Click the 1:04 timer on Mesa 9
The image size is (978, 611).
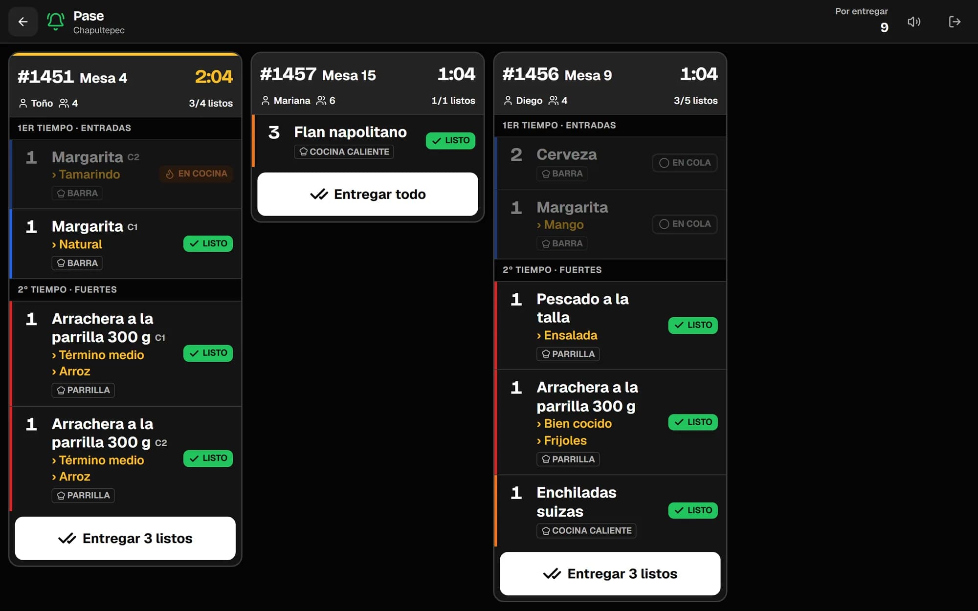pos(699,74)
